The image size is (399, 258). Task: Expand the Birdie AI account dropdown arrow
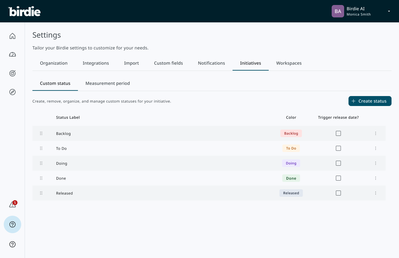tap(389, 11)
